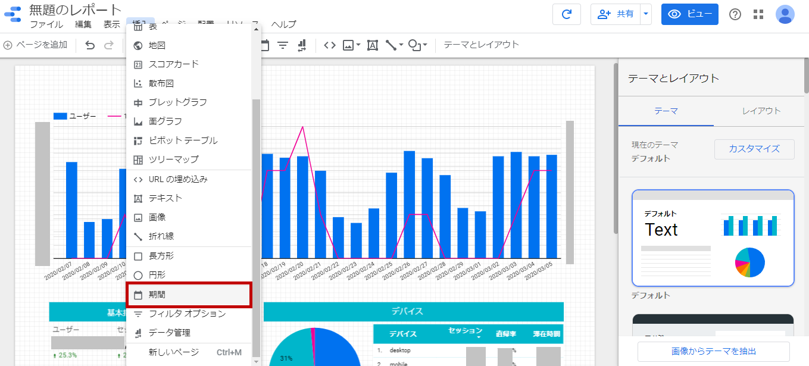Select 面グラフ from the insert menu
Screen dimensions: 809x366
point(189,121)
